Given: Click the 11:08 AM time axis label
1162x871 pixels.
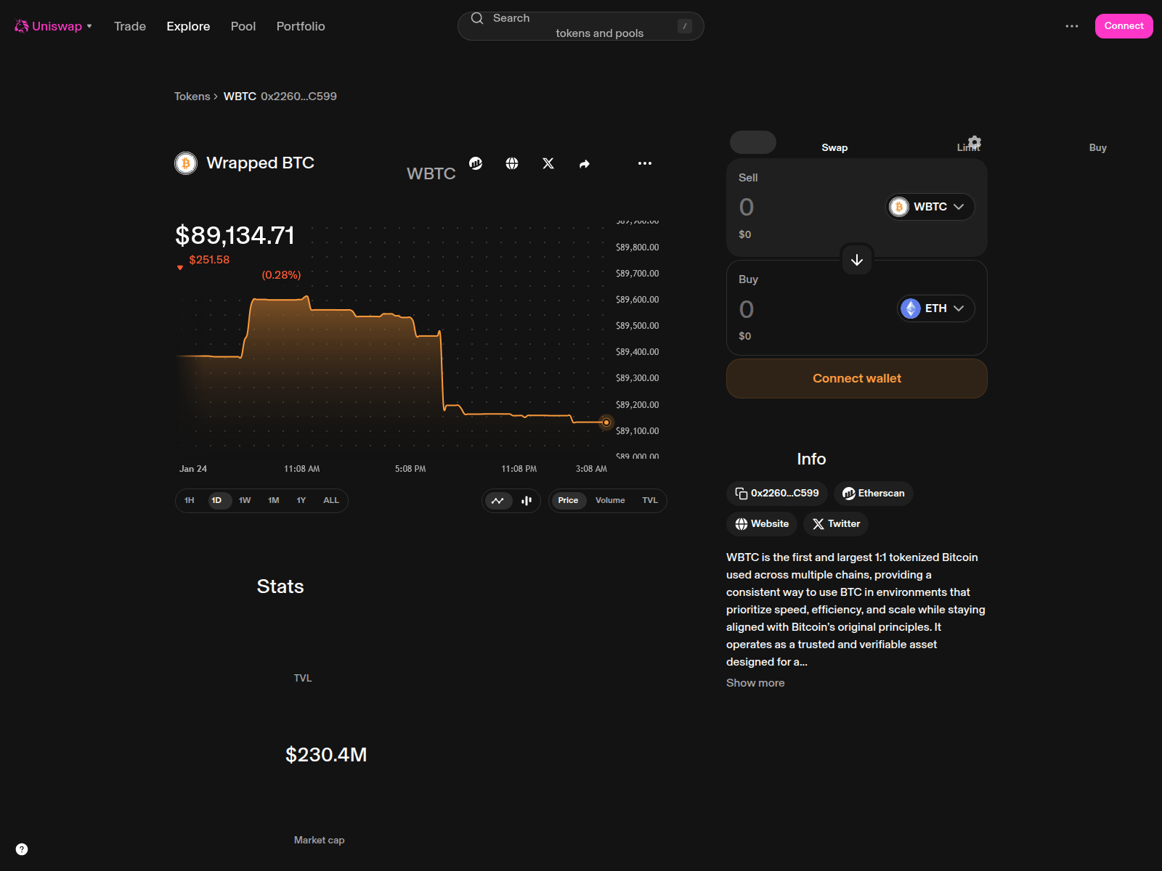Looking at the screenshot, I should click(x=302, y=469).
